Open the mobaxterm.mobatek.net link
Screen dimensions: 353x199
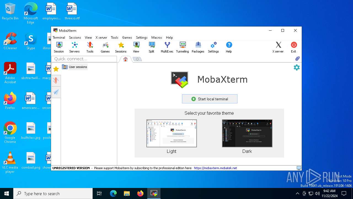pos(215,168)
